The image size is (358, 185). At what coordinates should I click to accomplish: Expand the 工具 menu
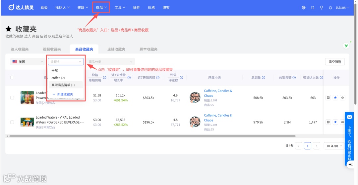tap(120, 8)
